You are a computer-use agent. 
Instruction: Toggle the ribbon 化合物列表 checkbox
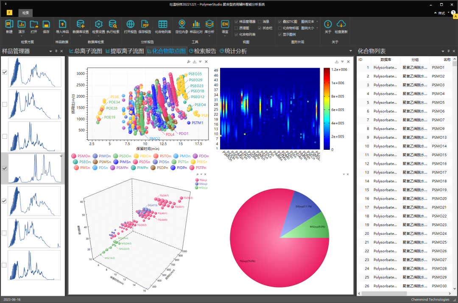tap(236, 34)
